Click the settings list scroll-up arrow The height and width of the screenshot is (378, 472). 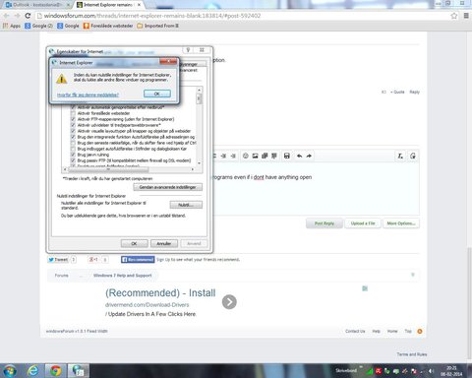(199, 90)
